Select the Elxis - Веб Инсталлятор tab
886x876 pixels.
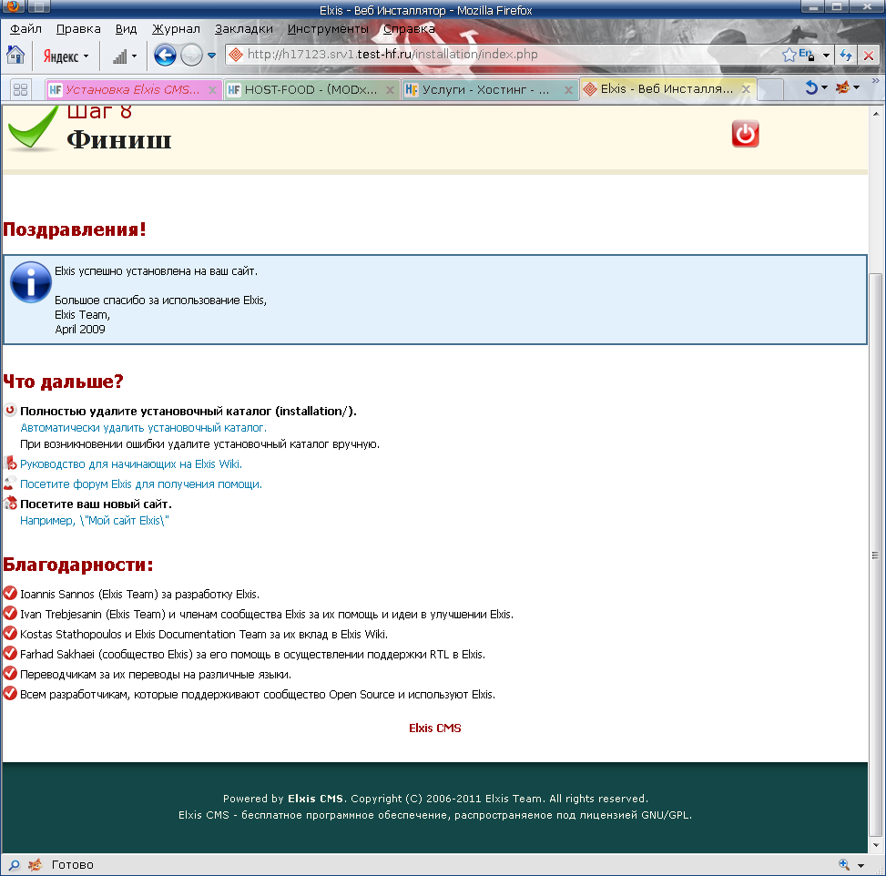tap(667, 88)
